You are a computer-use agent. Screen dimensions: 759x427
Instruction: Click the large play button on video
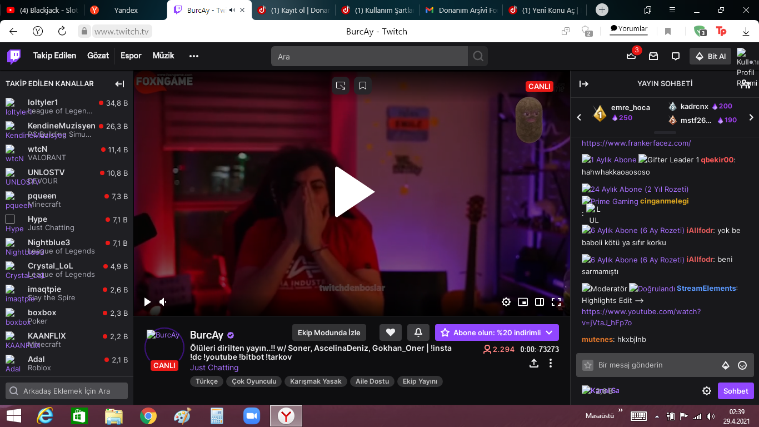(354, 192)
